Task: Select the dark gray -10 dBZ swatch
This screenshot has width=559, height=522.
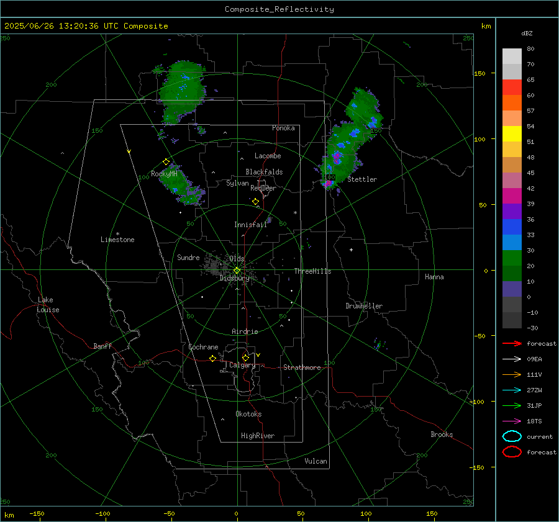Action: click(x=512, y=320)
